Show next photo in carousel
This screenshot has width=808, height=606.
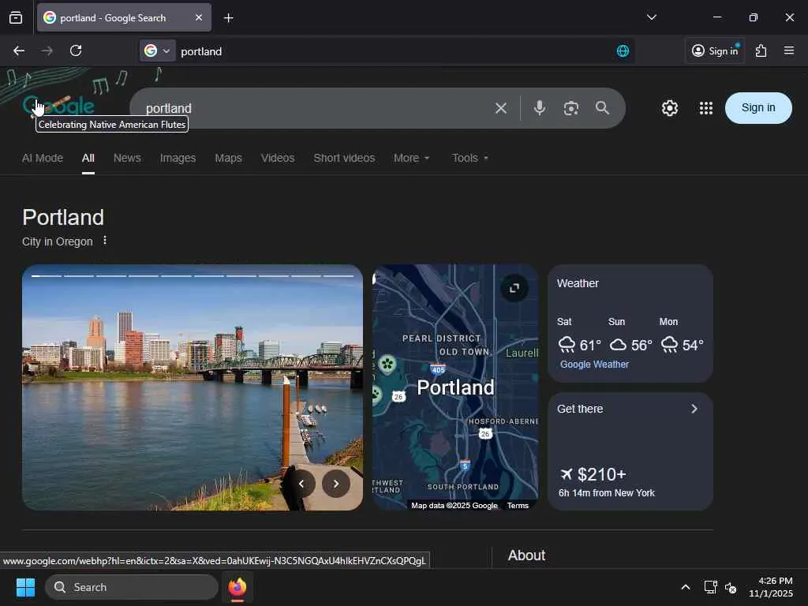[336, 484]
